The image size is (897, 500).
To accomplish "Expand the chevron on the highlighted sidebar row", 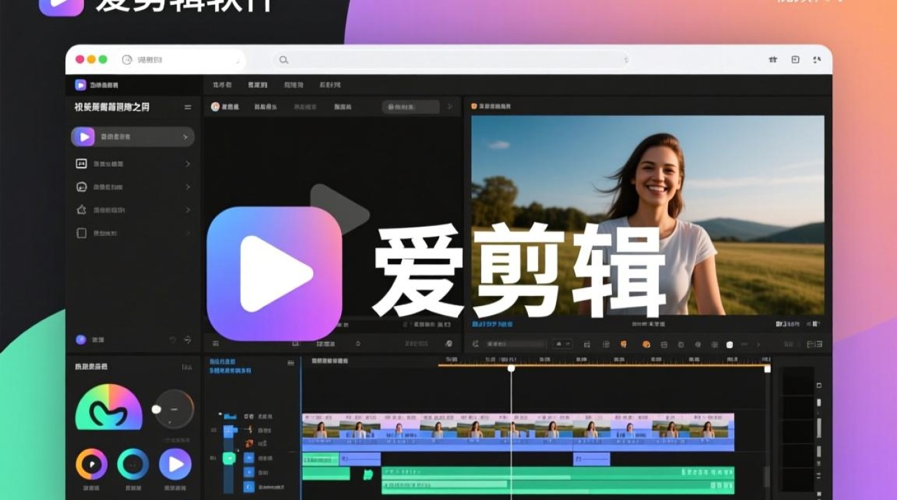I will 186,137.
